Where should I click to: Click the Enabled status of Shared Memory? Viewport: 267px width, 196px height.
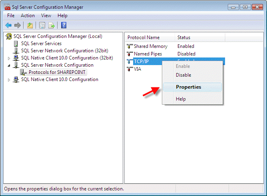click(x=186, y=46)
